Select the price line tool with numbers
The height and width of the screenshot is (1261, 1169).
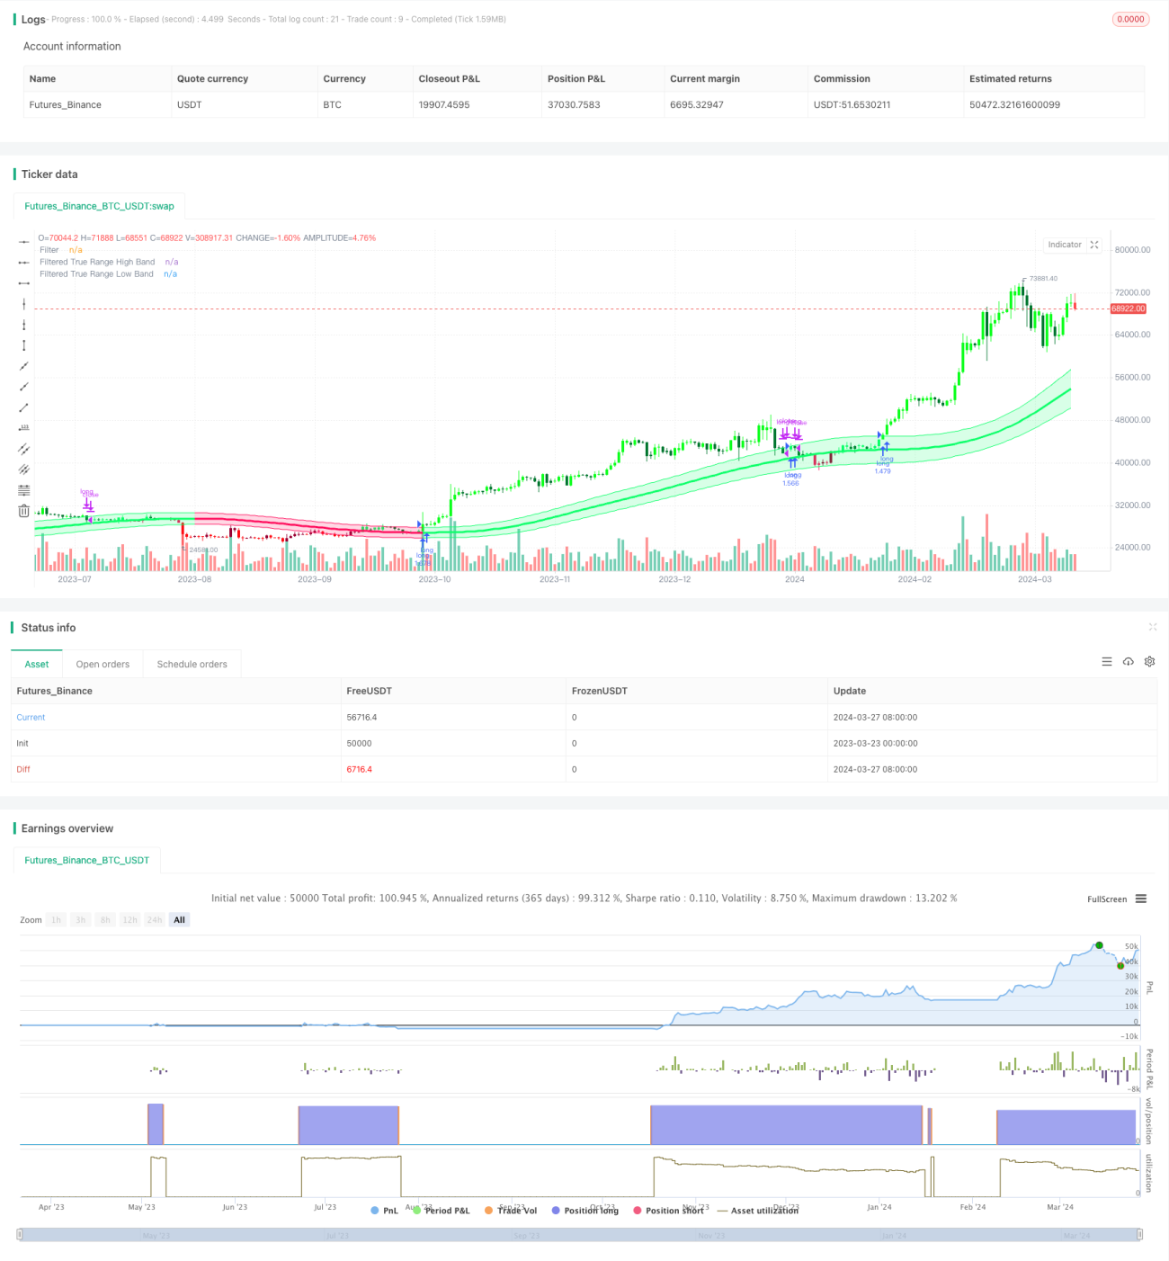pos(24,427)
